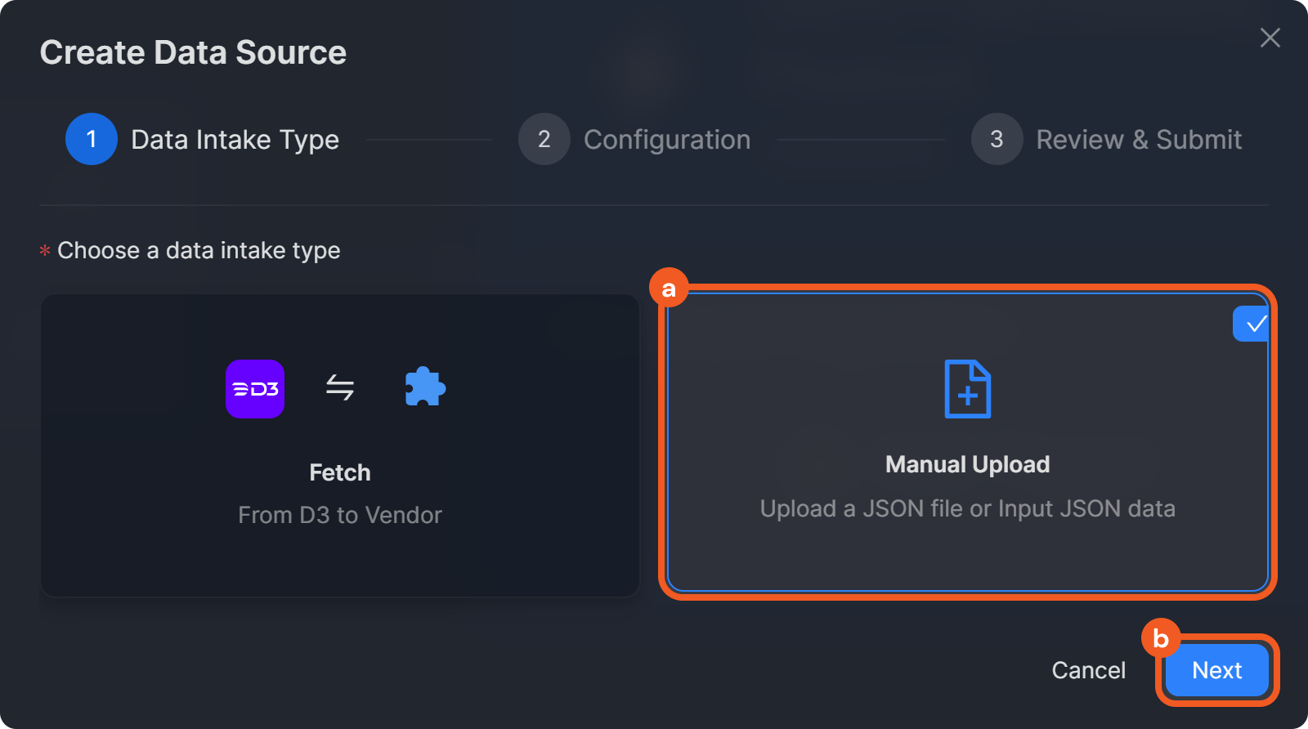This screenshot has height=729, width=1308.
Task: Click the 'From D3 to Vendor' subtitle
Action: click(340, 515)
